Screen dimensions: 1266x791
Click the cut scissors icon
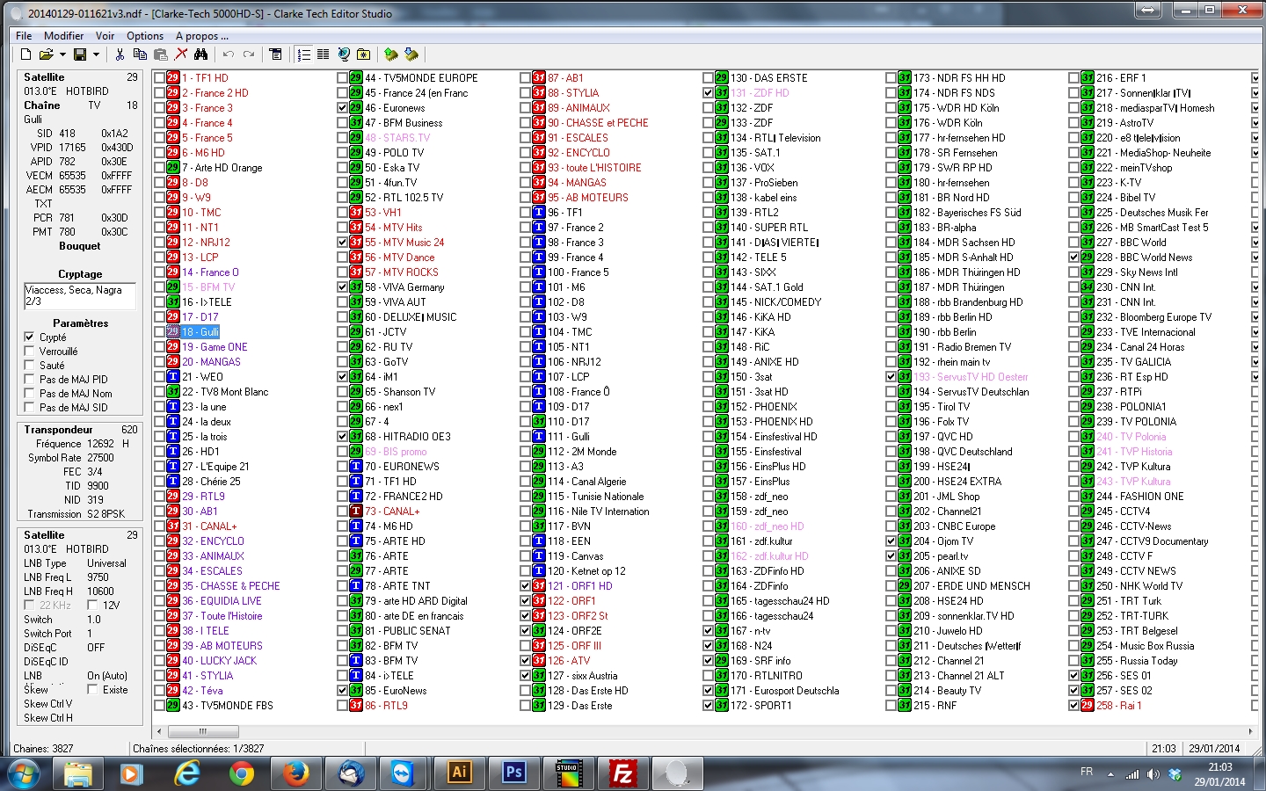coord(120,54)
